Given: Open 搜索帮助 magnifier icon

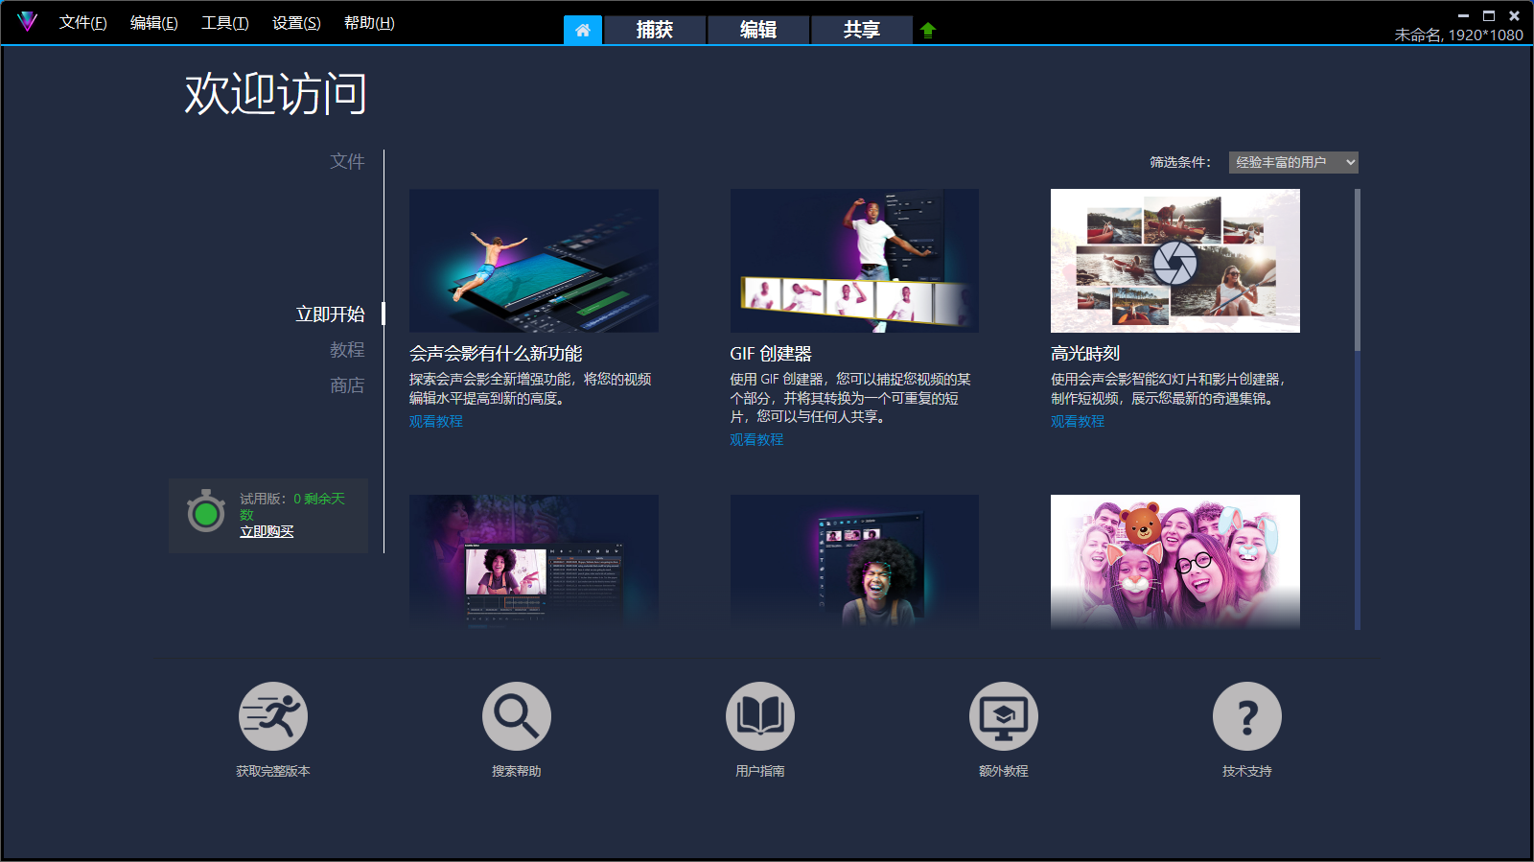Looking at the screenshot, I should 517,716.
